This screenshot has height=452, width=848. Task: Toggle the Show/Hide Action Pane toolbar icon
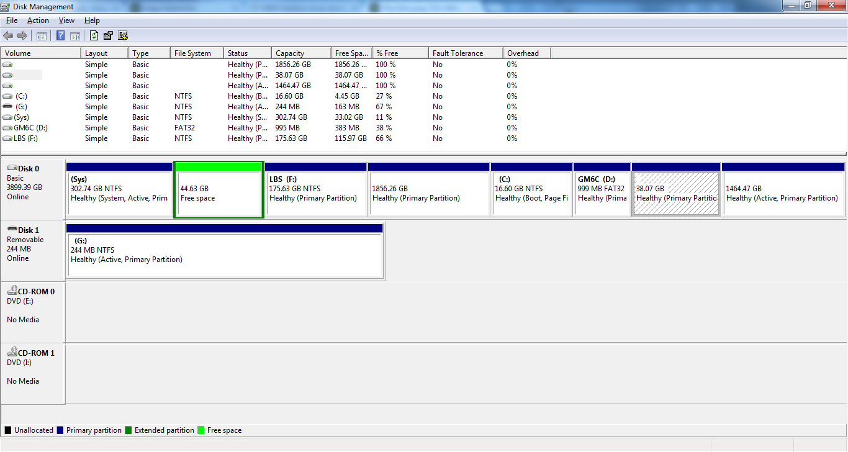pos(75,35)
